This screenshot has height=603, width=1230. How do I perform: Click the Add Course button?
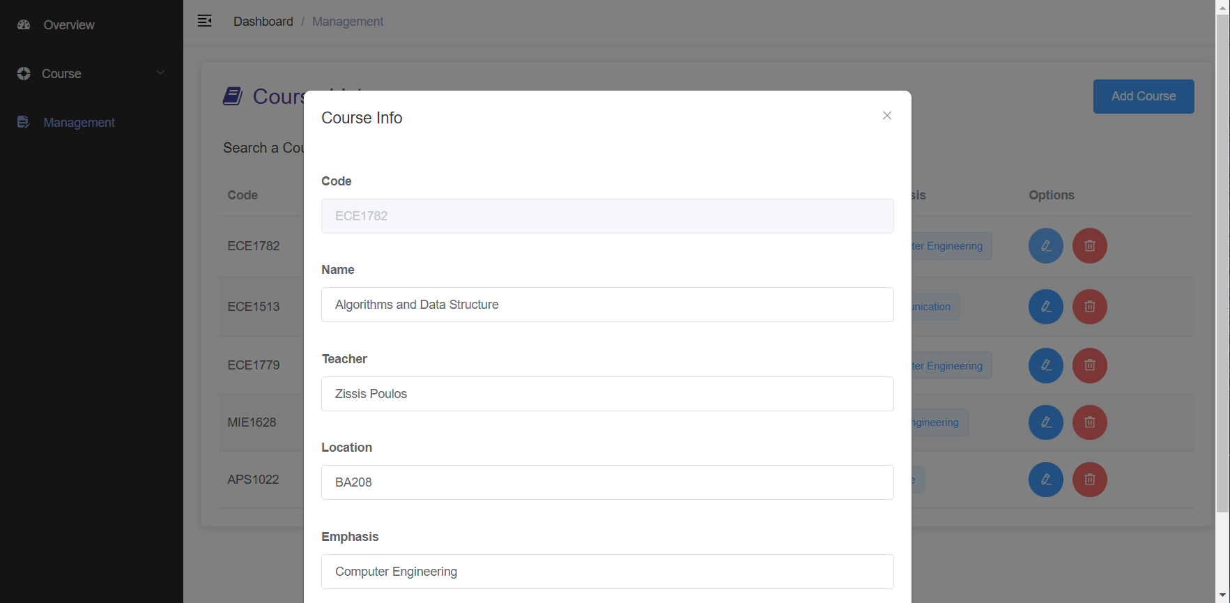coord(1144,96)
